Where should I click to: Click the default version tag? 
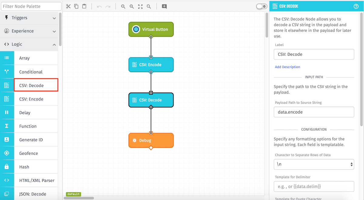pyautogui.click(x=73, y=194)
